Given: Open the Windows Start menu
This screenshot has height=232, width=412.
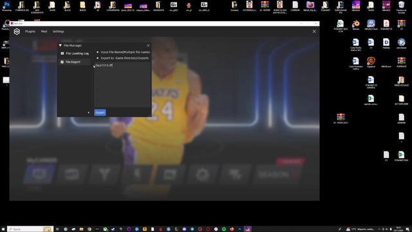Looking at the screenshot, I should tap(3, 229).
